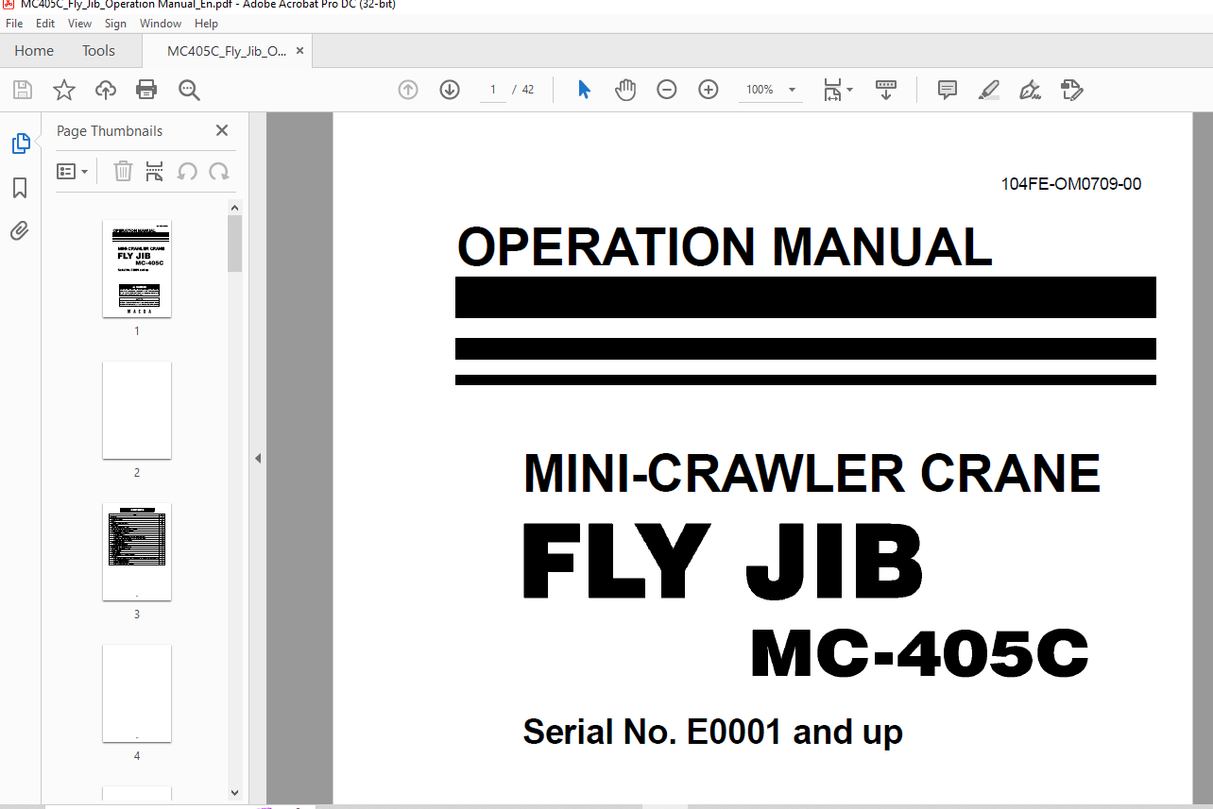
Task: Zoom out with minus icon
Action: click(x=667, y=90)
